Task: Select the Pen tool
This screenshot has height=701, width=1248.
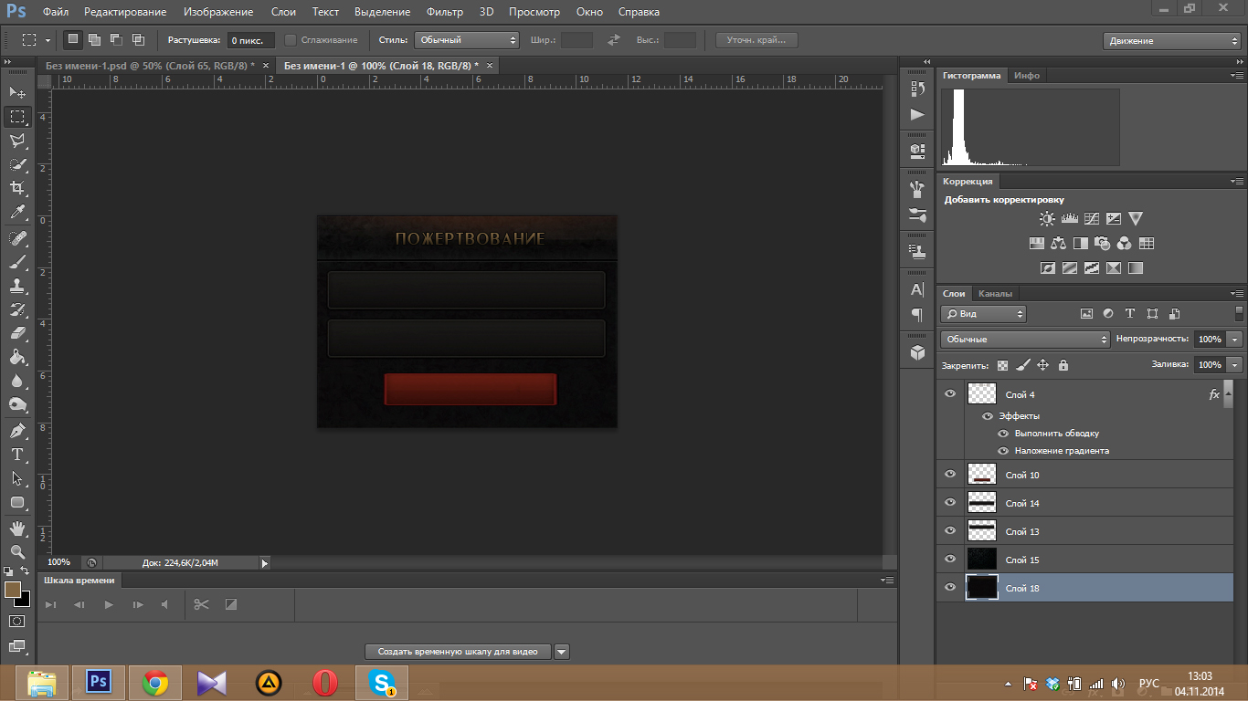Action: 17,431
